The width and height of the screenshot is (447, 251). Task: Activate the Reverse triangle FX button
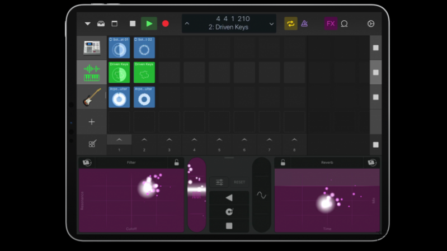click(229, 198)
